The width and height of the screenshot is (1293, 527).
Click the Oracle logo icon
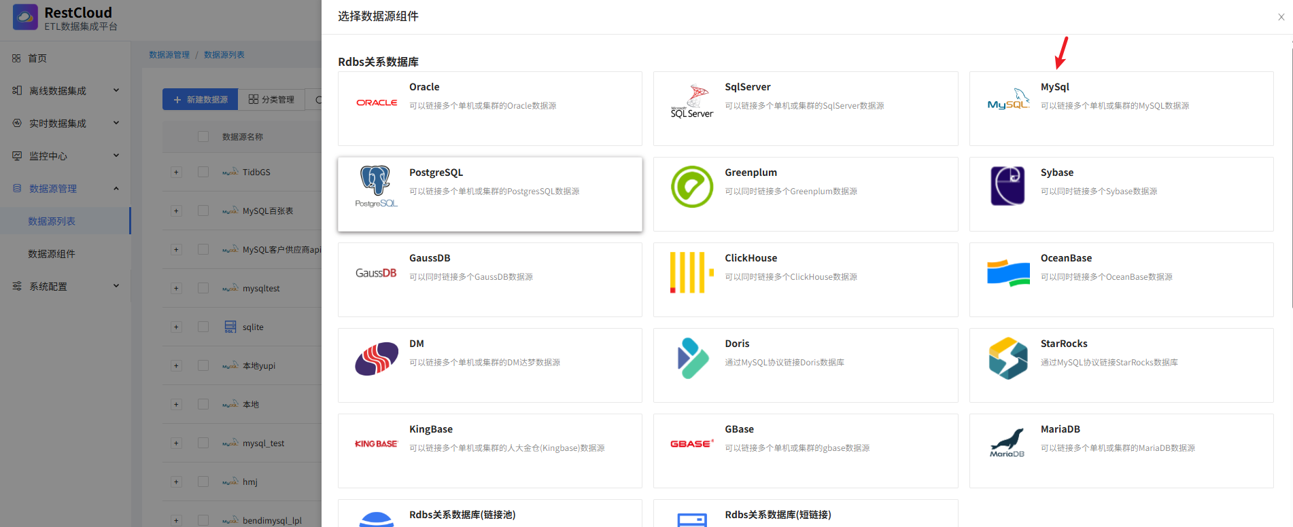377,103
